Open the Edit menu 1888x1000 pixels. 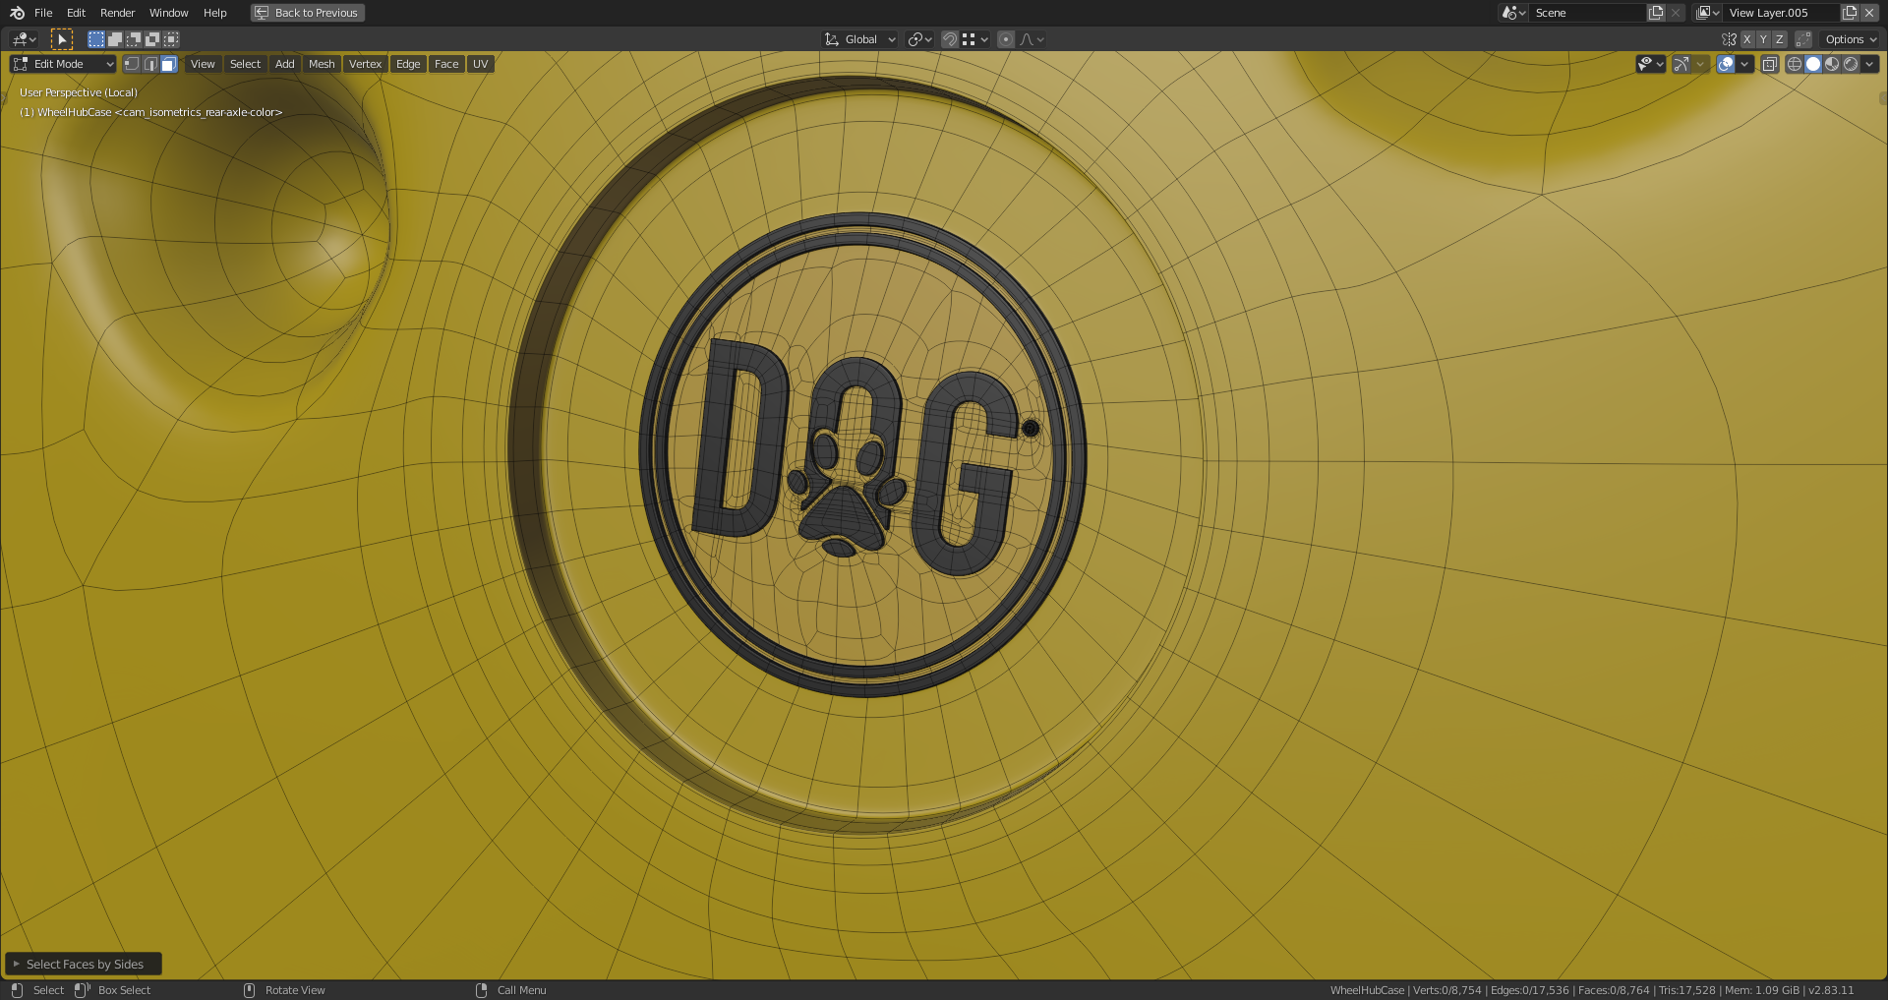click(76, 13)
